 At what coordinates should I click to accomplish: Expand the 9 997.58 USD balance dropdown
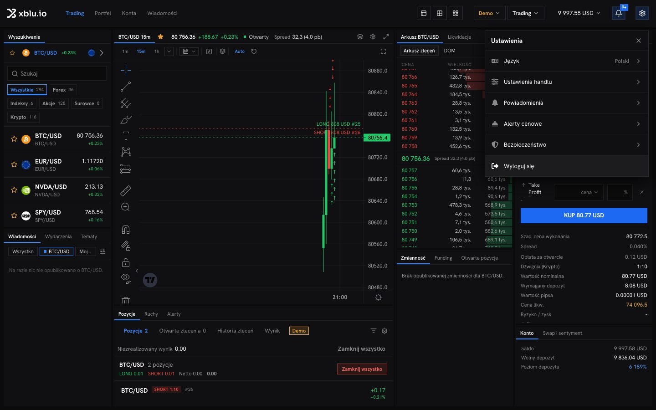579,13
